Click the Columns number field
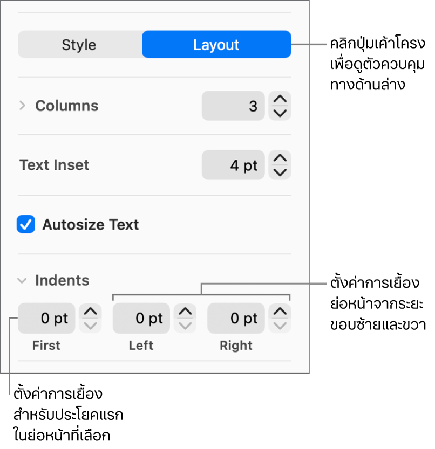 (233, 106)
